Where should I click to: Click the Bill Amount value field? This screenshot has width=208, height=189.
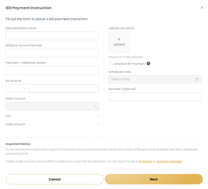[64, 89]
